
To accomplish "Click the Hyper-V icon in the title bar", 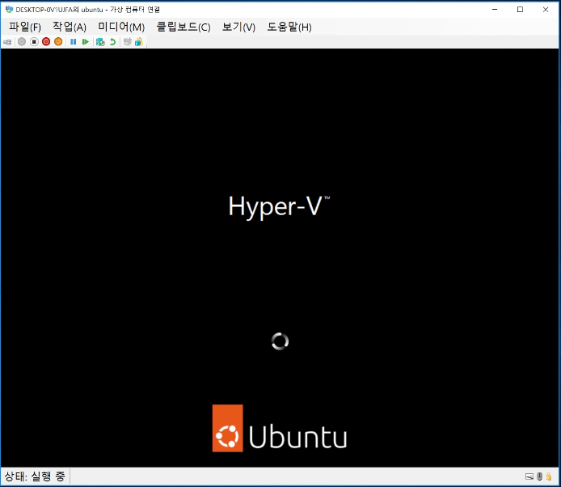I will (x=10, y=10).
